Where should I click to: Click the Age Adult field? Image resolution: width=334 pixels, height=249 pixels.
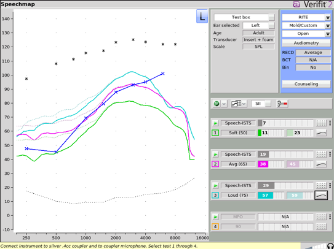[x=258, y=33]
